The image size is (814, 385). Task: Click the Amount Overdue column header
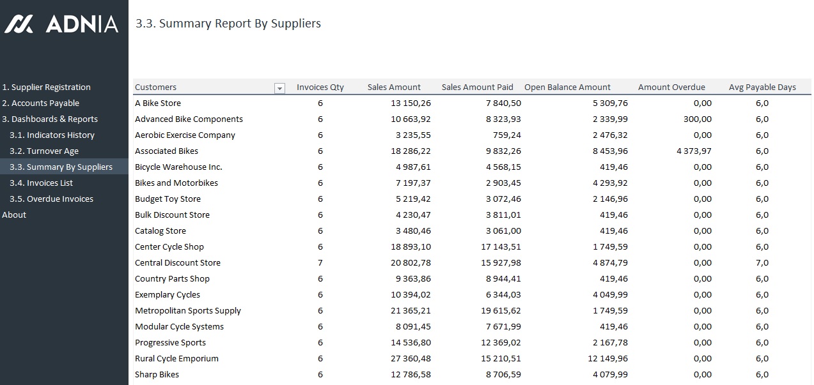pyautogui.click(x=671, y=87)
